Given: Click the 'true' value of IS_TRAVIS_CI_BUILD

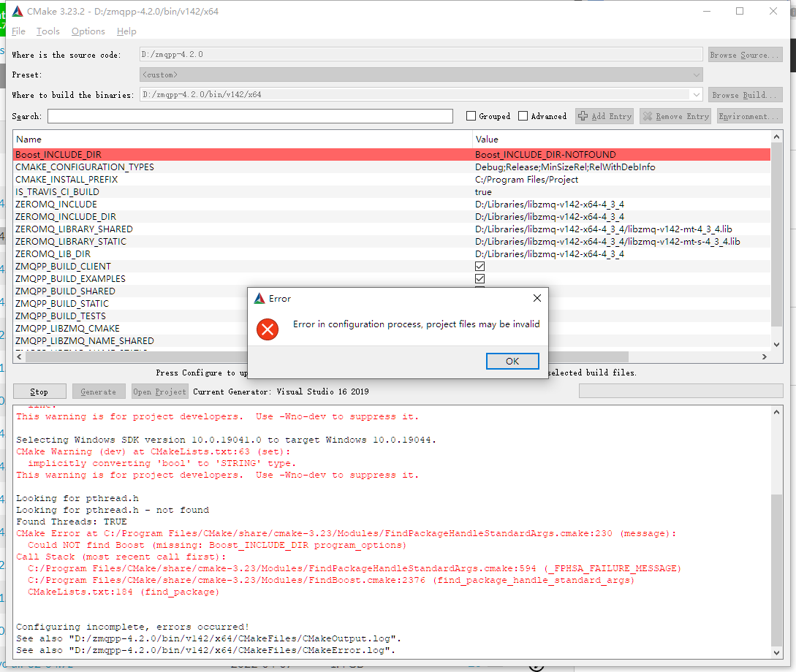Looking at the screenshot, I should [x=482, y=191].
